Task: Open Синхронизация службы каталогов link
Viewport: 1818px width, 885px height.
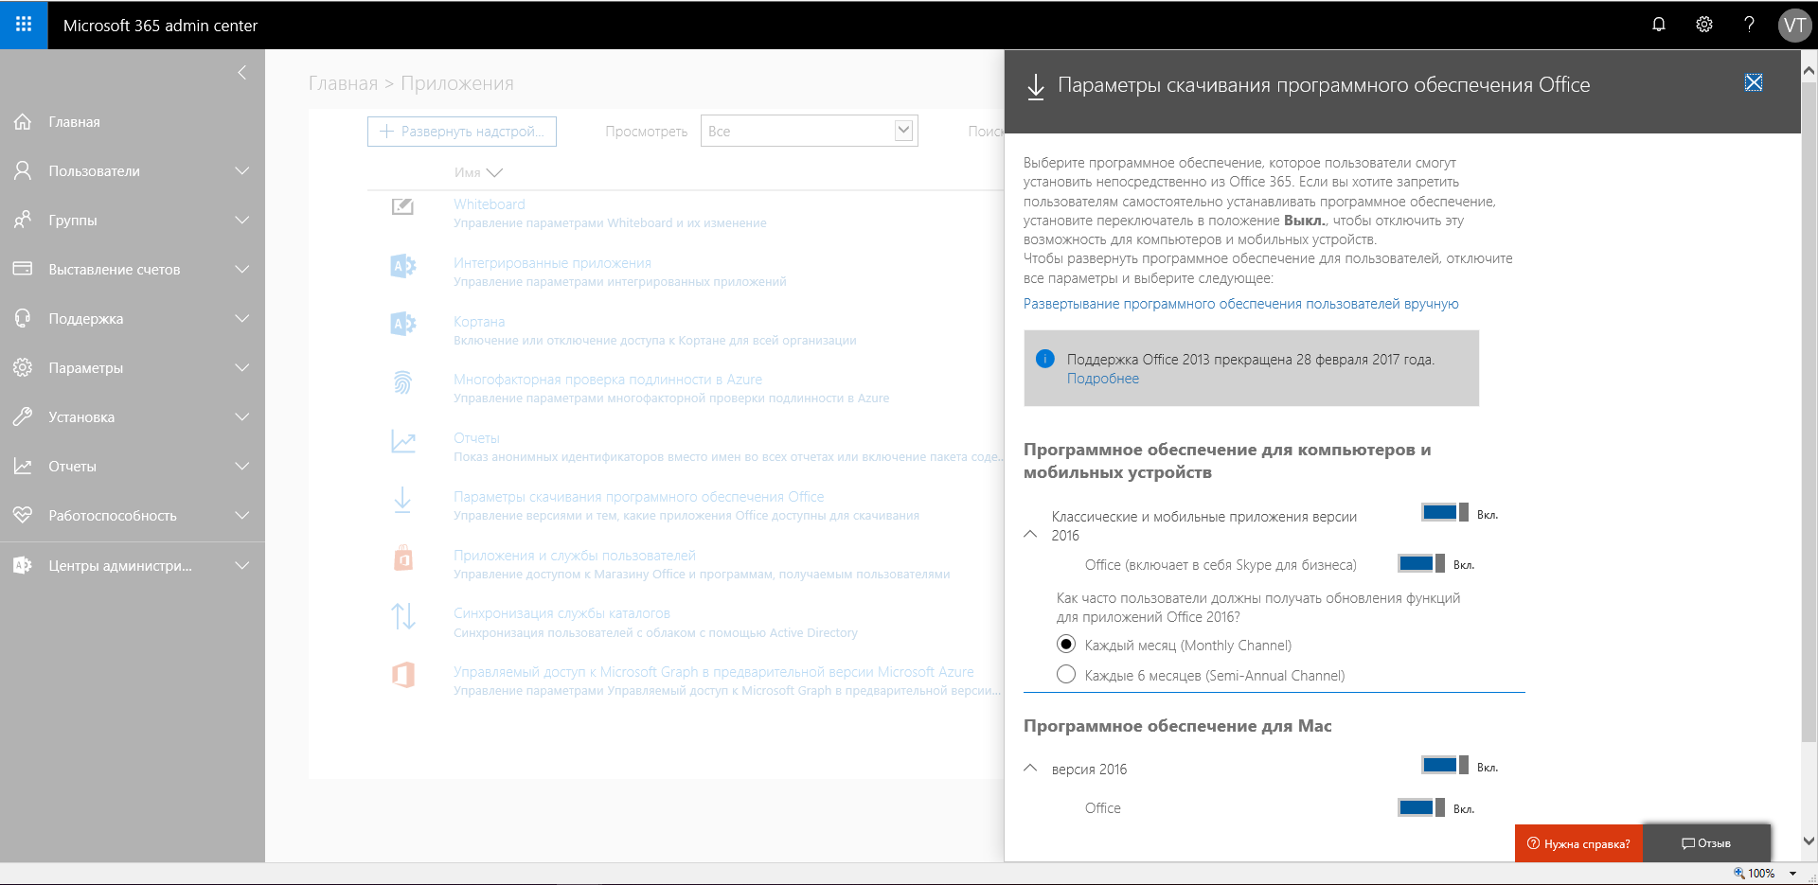Action: coord(561,613)
